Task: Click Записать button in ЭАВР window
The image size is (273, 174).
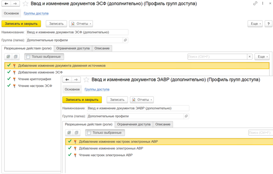Action: 117,100
